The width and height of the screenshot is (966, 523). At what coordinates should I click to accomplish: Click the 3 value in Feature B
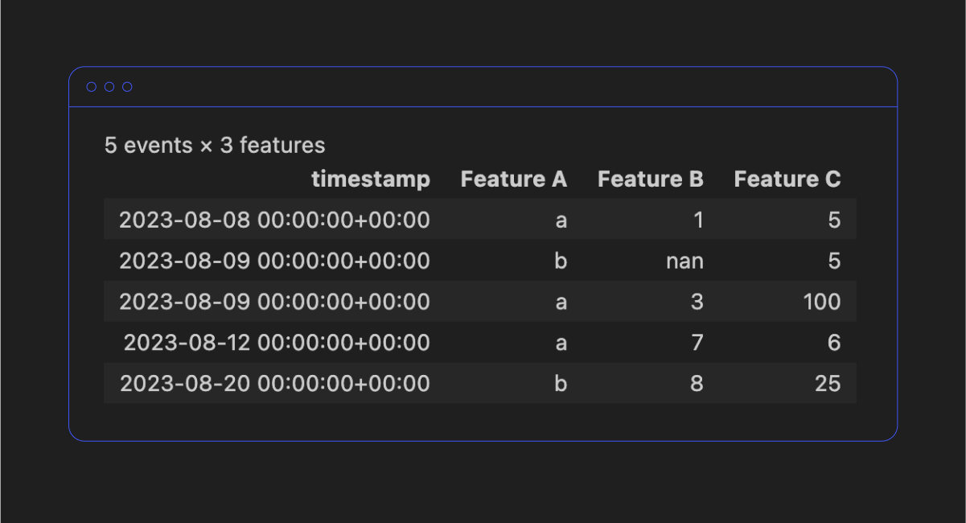[697, 302]
